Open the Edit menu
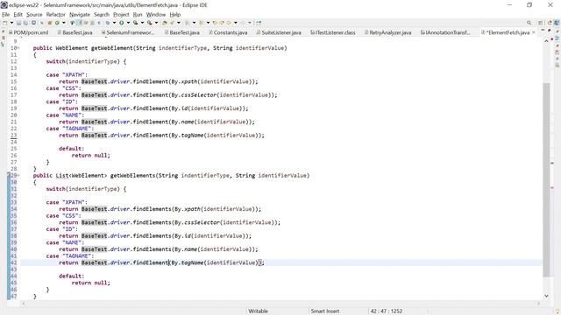The width and height of the screenshot is (561, 315). [x=18, y=15]
